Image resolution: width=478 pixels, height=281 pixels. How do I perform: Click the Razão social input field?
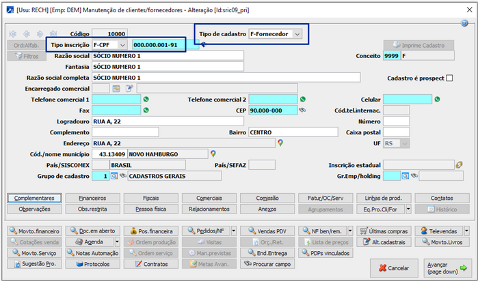[168, 56]
